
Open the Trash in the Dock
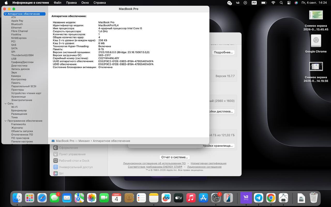(x=314, y=198)
